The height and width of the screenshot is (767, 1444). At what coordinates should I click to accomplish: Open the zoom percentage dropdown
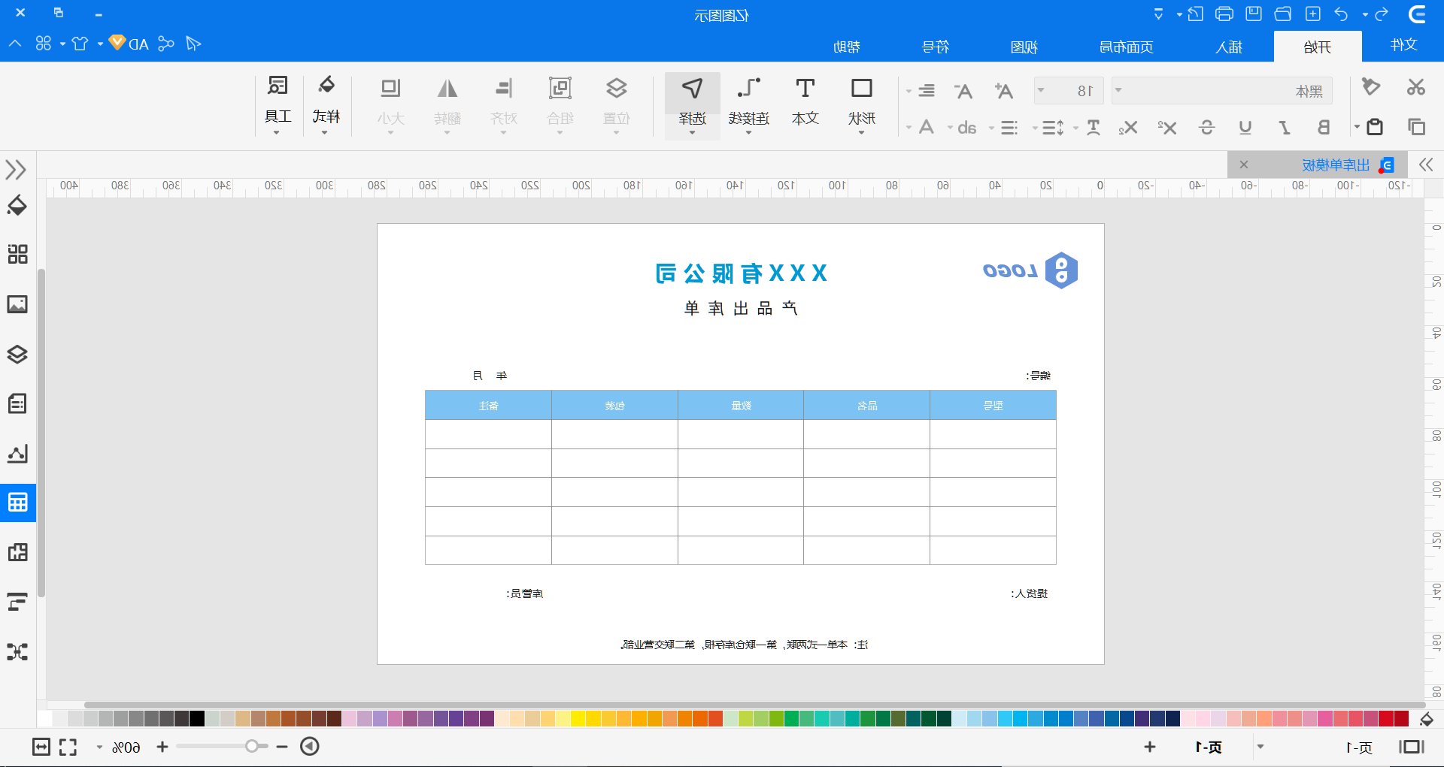coord(99,747)
